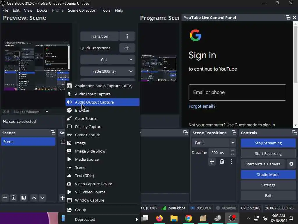The width and height of the screenshot is (298, 224).
Task: Open Windows notification bell
Action: coord(291,218)
